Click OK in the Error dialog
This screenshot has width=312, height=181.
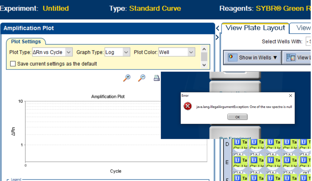[x=237, y=117]
